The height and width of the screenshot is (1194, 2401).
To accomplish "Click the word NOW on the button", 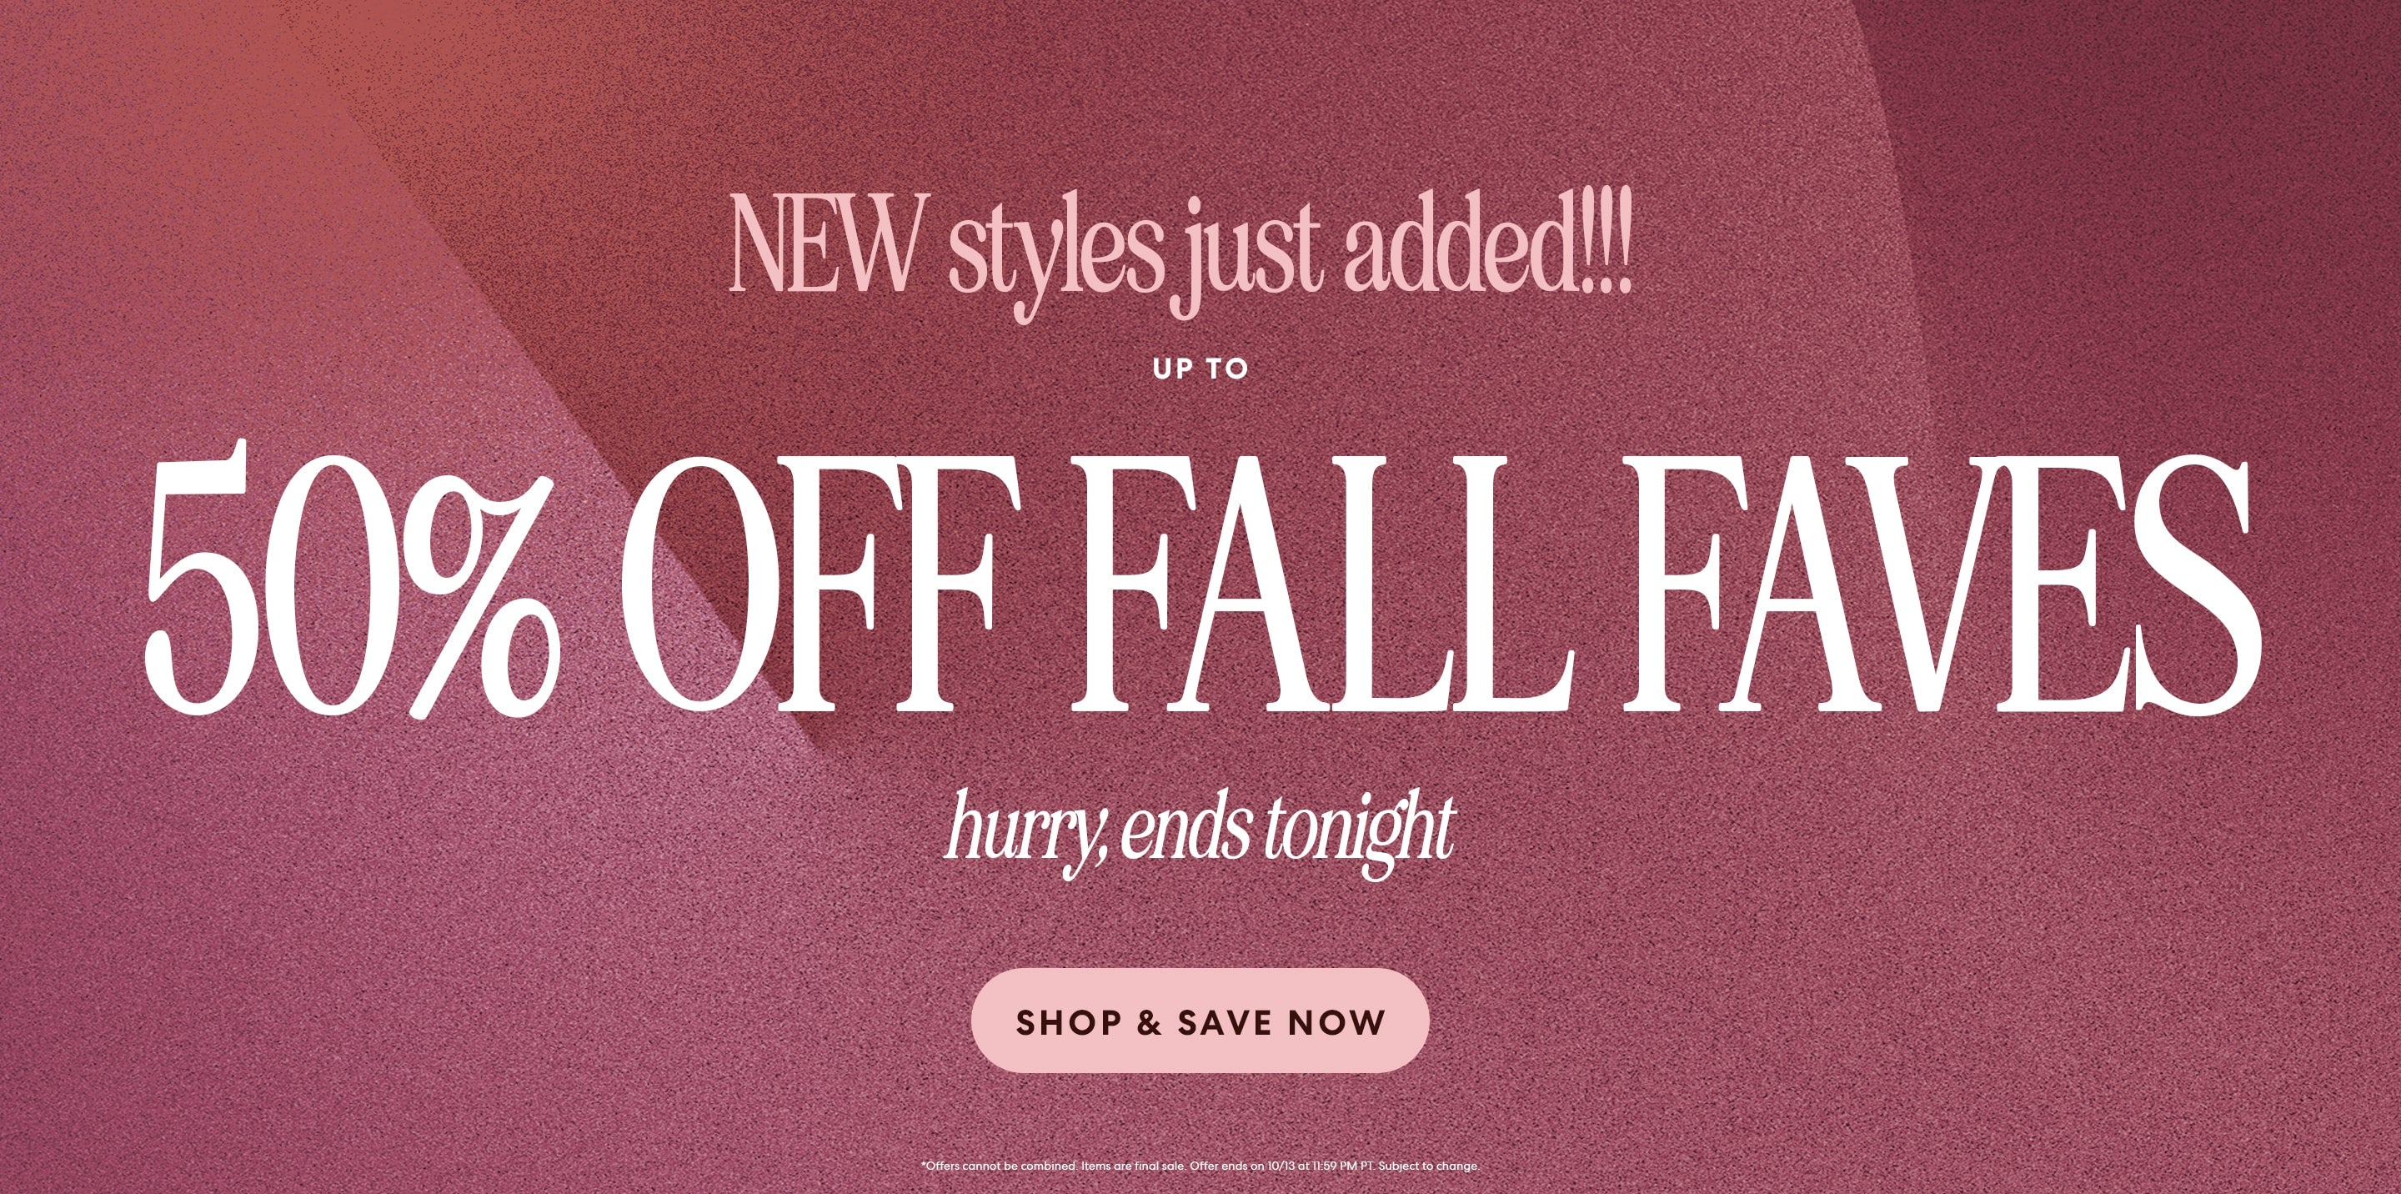I will 1336,1022.
